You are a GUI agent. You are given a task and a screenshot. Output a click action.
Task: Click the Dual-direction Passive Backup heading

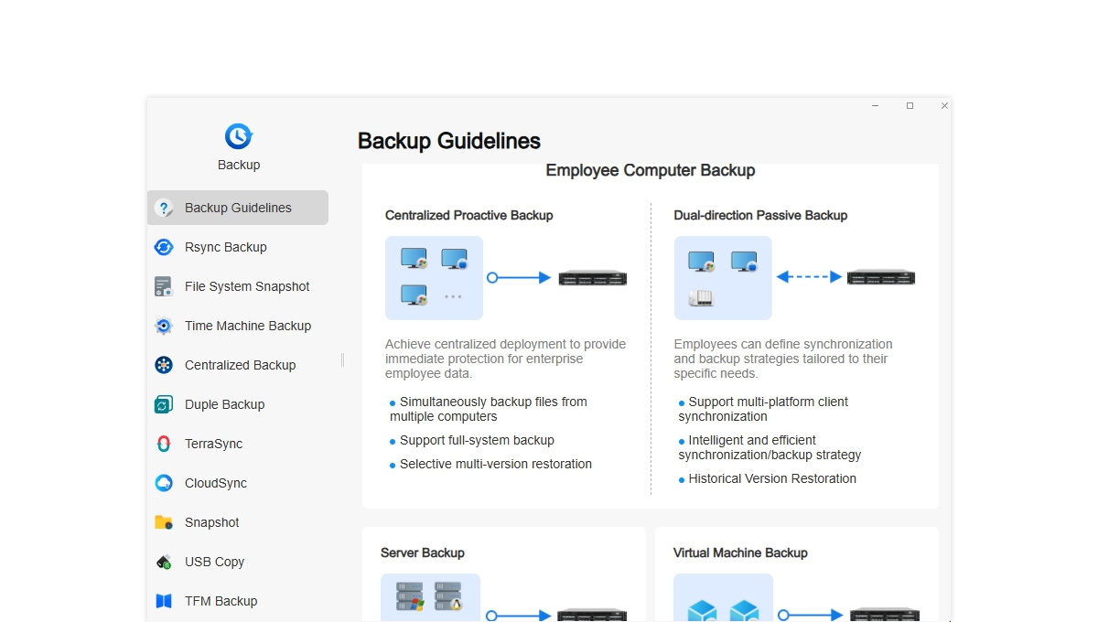[760, 216]
